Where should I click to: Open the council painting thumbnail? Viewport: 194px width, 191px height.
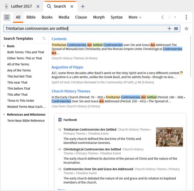pyautogui.click(x=169, y=137)
